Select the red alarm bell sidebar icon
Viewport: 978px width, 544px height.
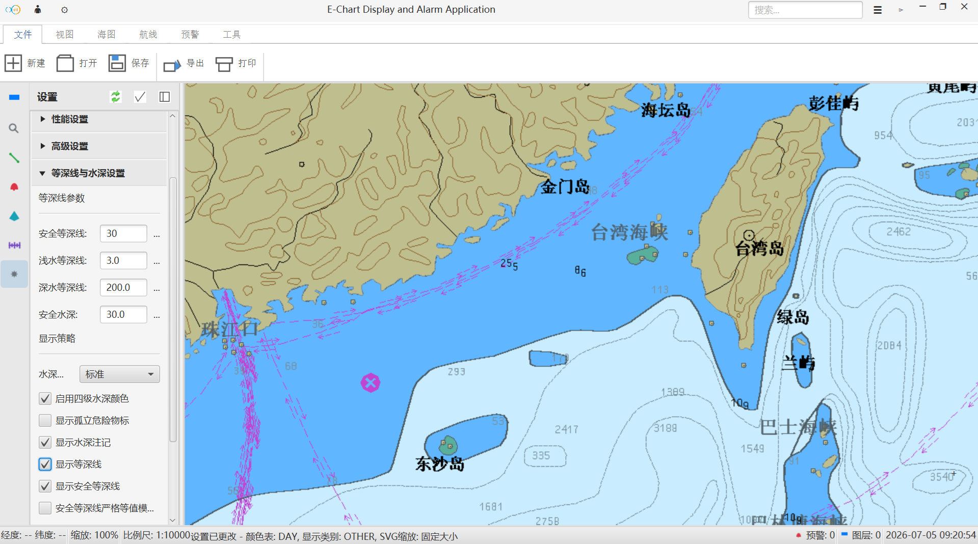[14, 187]
